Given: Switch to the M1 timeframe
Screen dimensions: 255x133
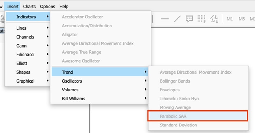Looking at the screenshot, I should [230, 19].
